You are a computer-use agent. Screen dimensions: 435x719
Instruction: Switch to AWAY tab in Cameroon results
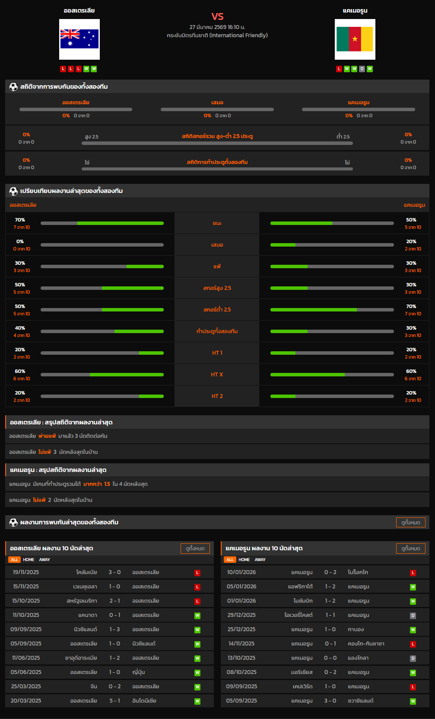click(260, 560)
